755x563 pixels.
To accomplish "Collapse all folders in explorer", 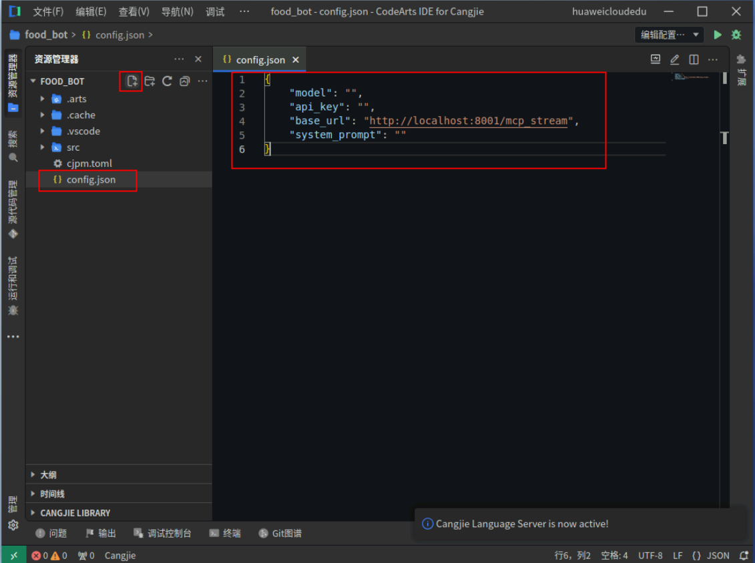I will [x=185, y=81].
